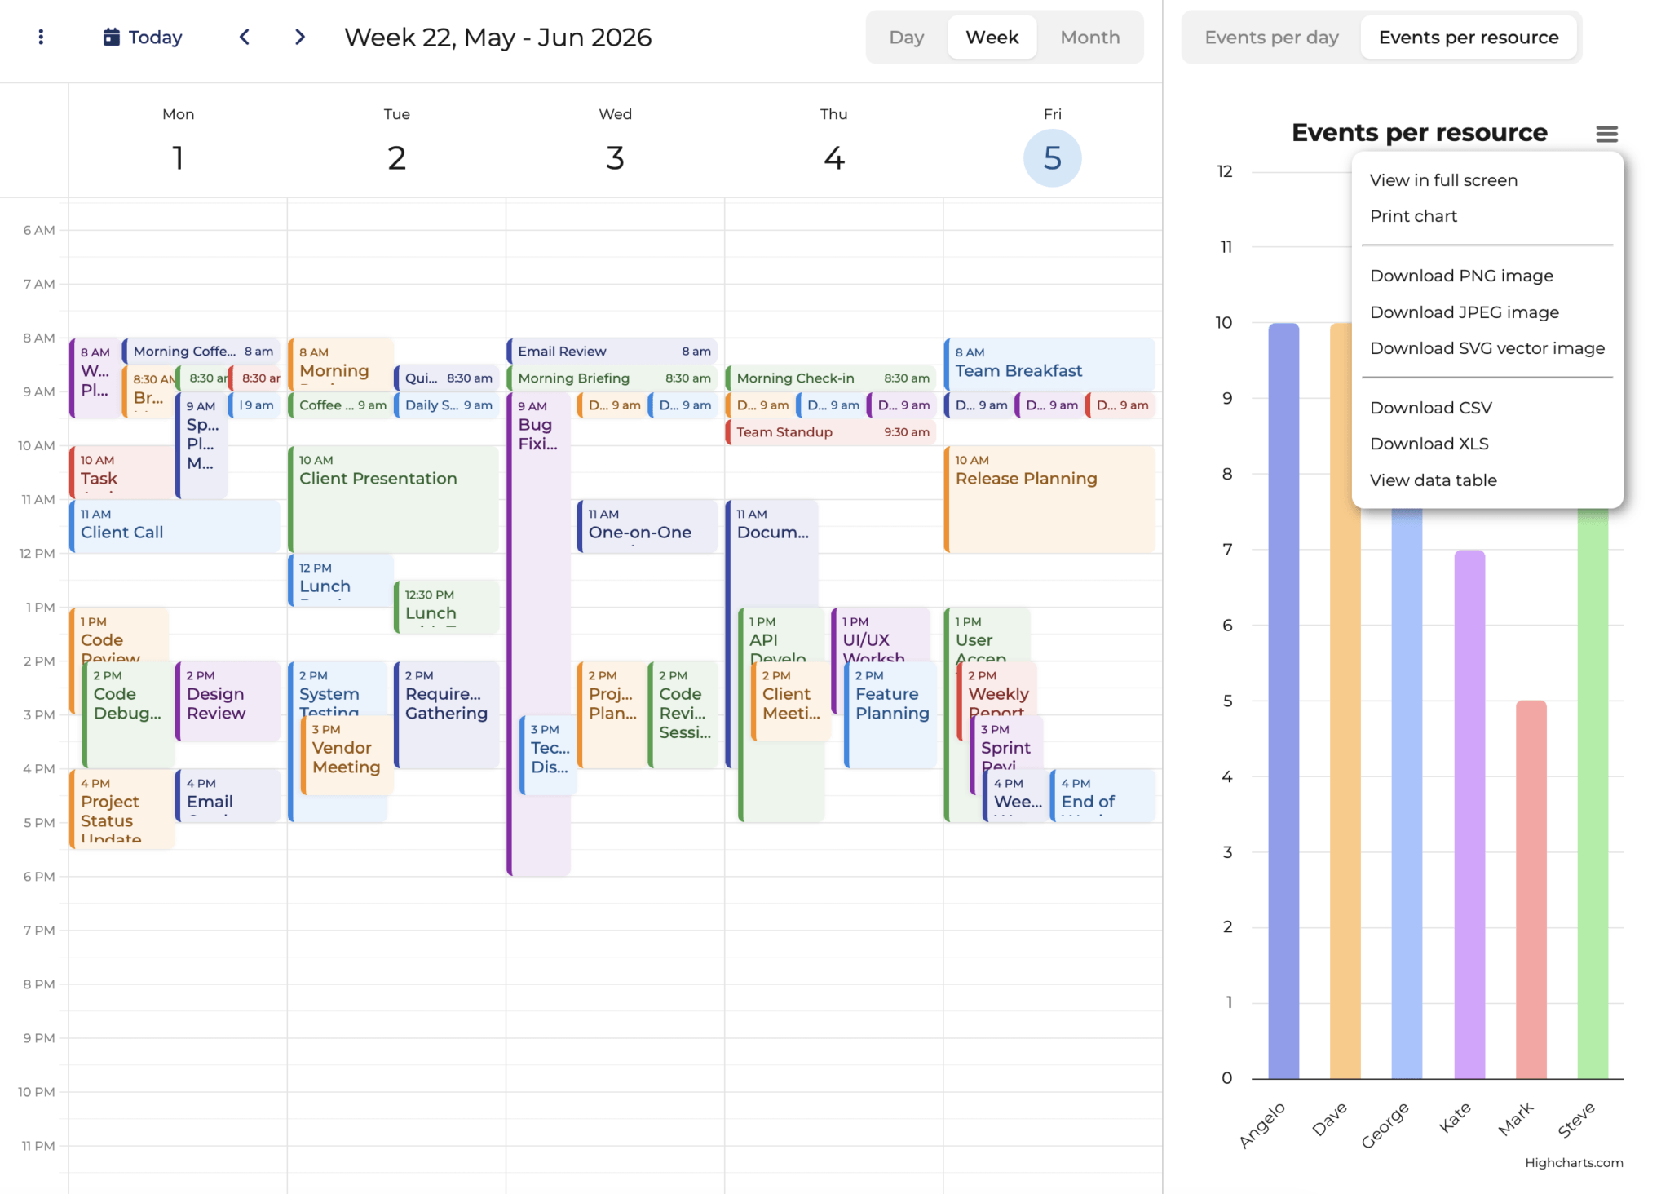
Task: Click the Today calendar icon
Action: tap(112, 37)
